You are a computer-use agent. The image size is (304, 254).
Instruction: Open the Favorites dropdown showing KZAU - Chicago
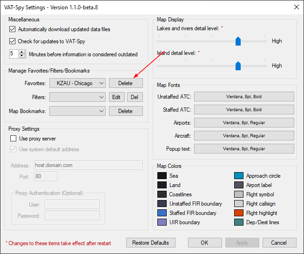click(x=77, y=83)
